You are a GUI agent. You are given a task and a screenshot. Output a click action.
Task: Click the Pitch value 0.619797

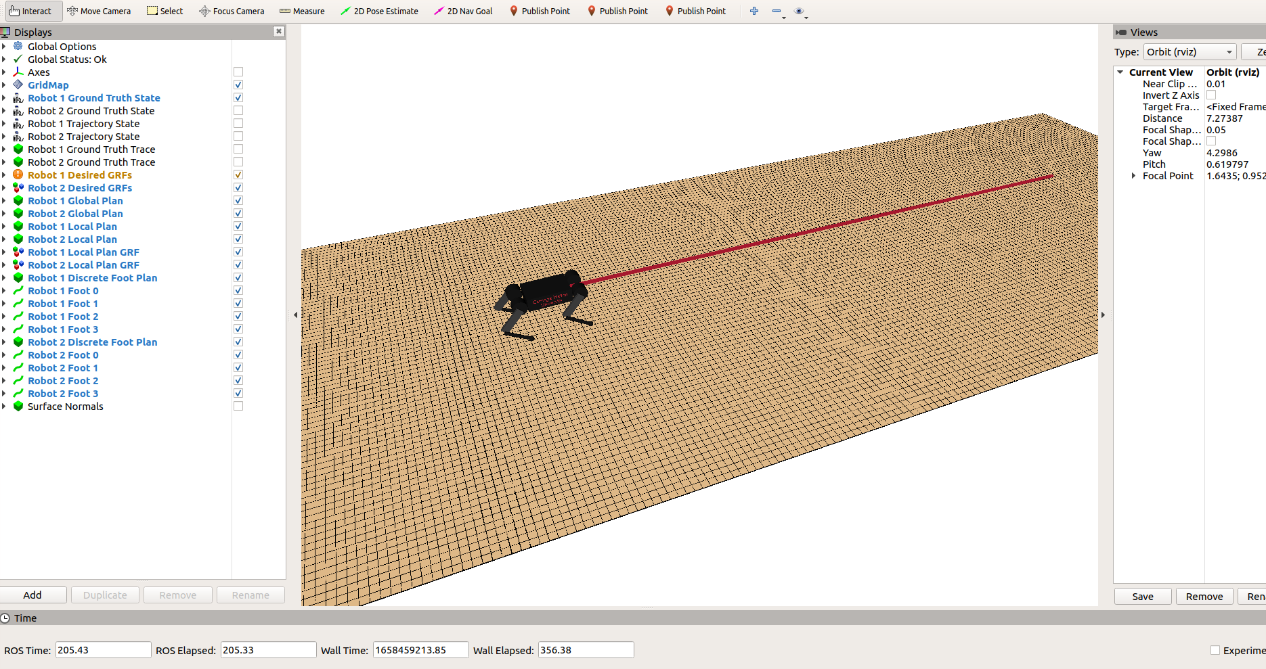1227,164
